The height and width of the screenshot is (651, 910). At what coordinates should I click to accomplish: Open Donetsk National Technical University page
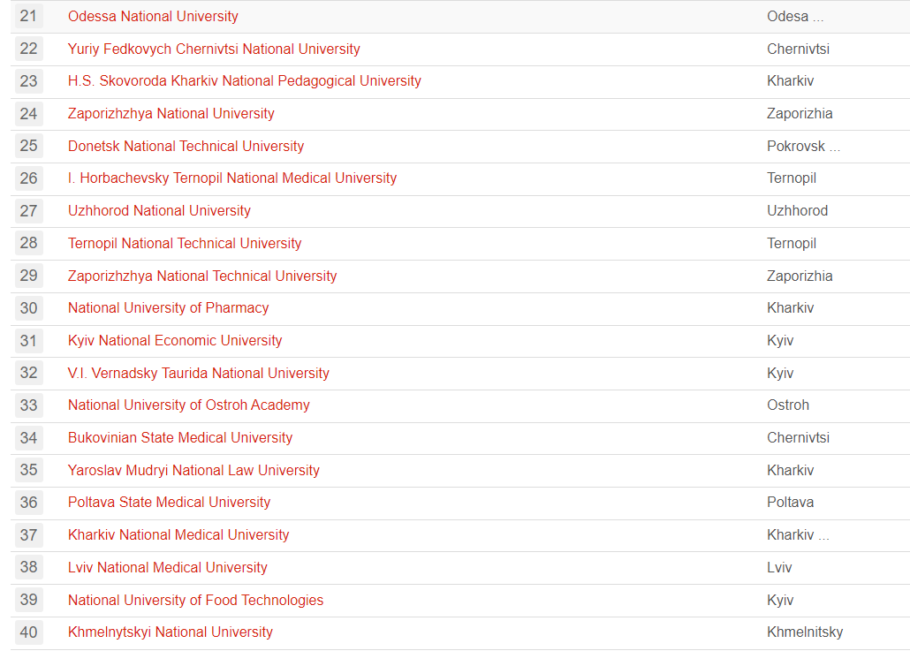coord(186,147)
